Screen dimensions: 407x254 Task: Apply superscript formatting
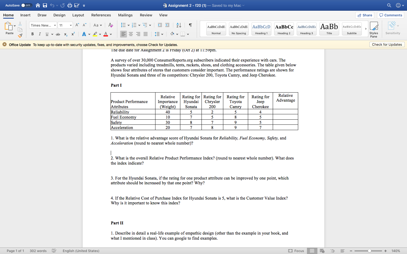[73, 34]
